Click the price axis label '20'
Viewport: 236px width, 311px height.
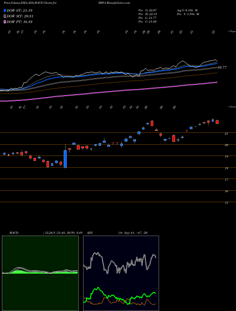point(226,145)
